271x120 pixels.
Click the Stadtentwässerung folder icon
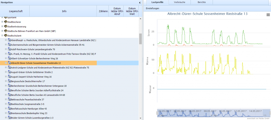6,26
